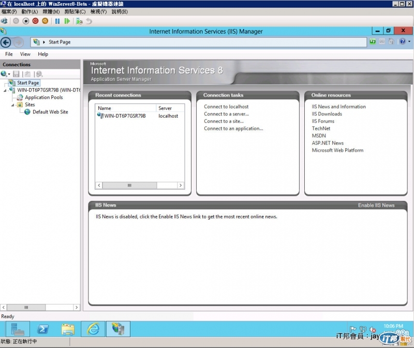Open Server Manager from the taskbar
Image resolution: width=414 pixels, height=348 pixels.
pos(18,329)
